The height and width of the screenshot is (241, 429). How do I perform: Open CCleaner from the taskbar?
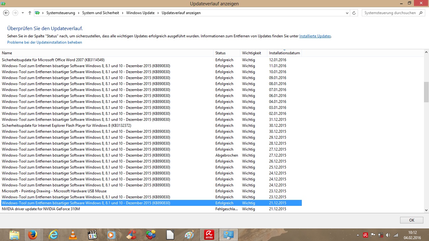pyautogui.click(x=131, y=235)
